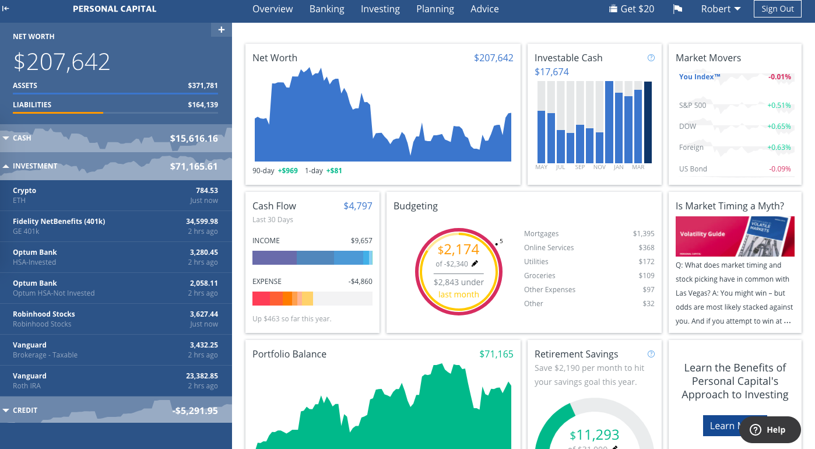Click the Foreign market row
This screenshot has width=815, height=449.
735,148
